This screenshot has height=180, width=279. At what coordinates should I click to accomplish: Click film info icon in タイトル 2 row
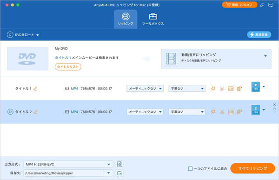67,112
